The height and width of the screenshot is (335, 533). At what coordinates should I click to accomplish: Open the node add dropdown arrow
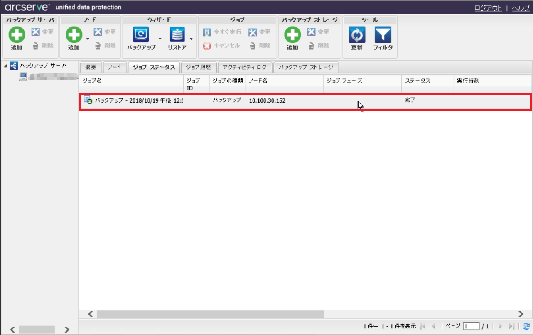pyautogui.click(x=88, y=39)
